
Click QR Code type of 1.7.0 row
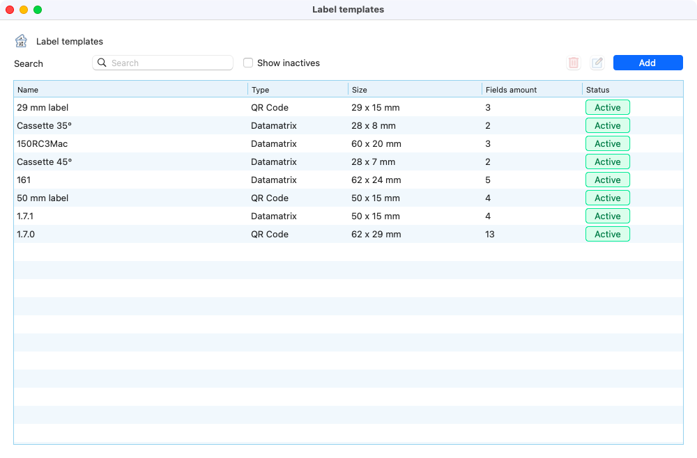[x=270, y=235]
